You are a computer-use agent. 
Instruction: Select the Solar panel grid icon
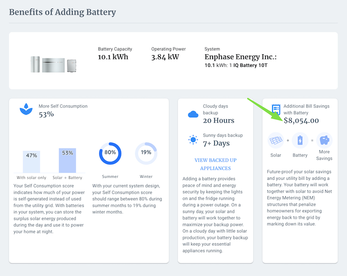click(276, 140)
